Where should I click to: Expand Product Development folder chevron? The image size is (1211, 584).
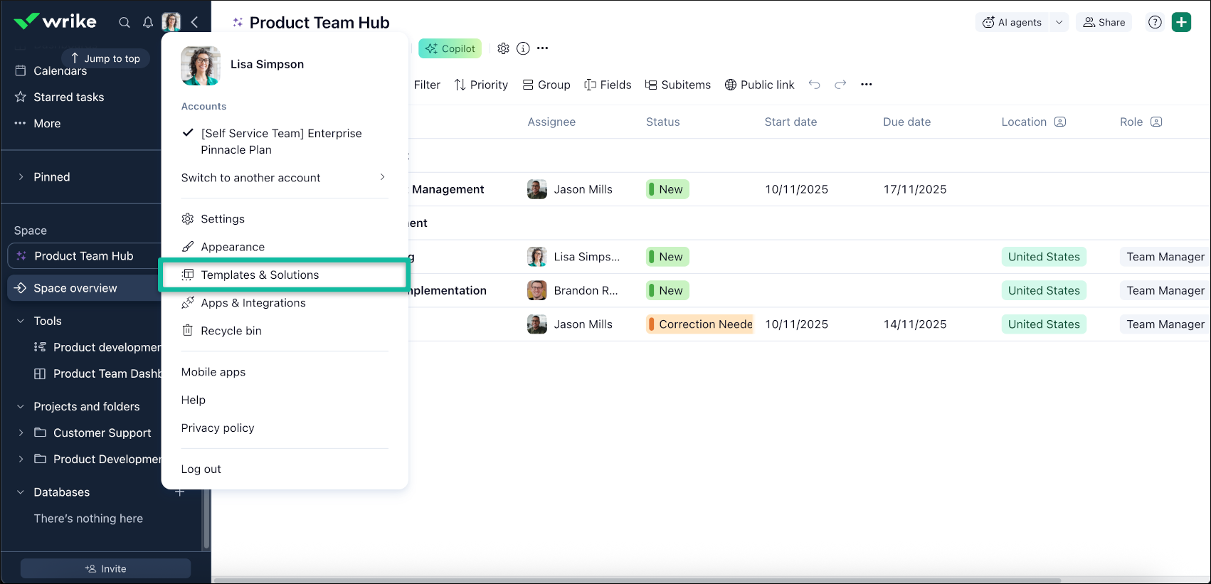(21, 459)
